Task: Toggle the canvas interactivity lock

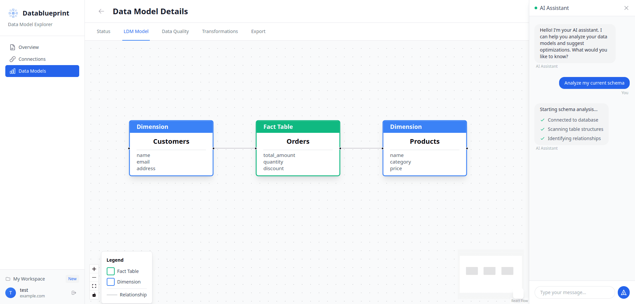Action: pyautogui.click(x=94, y=295)
